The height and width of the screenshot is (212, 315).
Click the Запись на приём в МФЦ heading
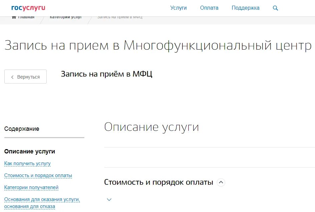point(106,74)
